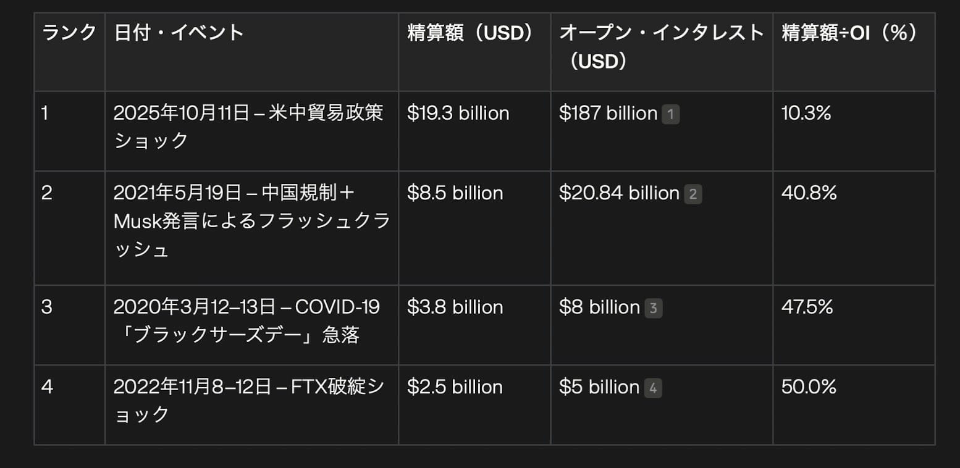Open citation 4 next to $5 billion

pos(653,388)
